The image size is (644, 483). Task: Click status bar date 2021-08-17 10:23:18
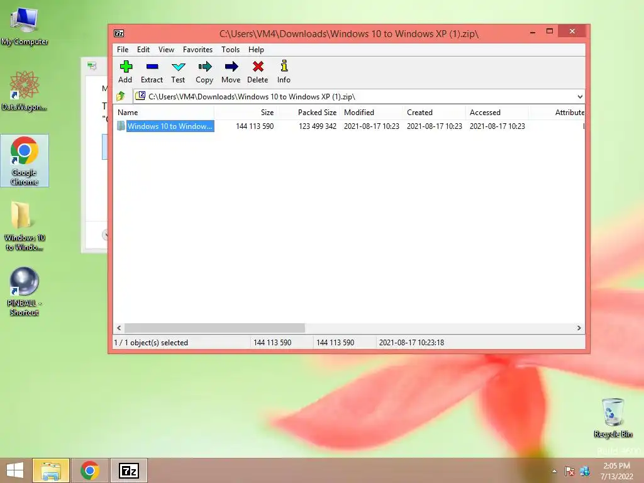411,343
